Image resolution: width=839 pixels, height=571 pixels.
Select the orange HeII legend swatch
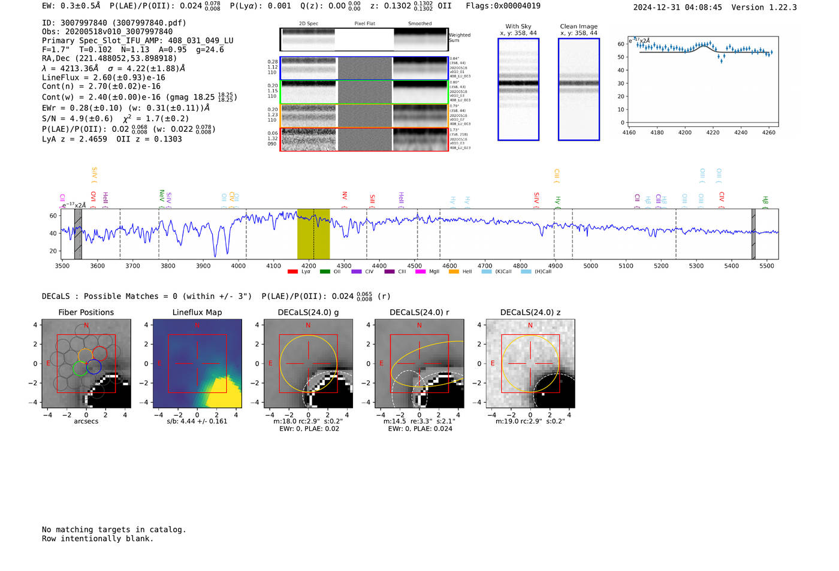click(454, 272)
